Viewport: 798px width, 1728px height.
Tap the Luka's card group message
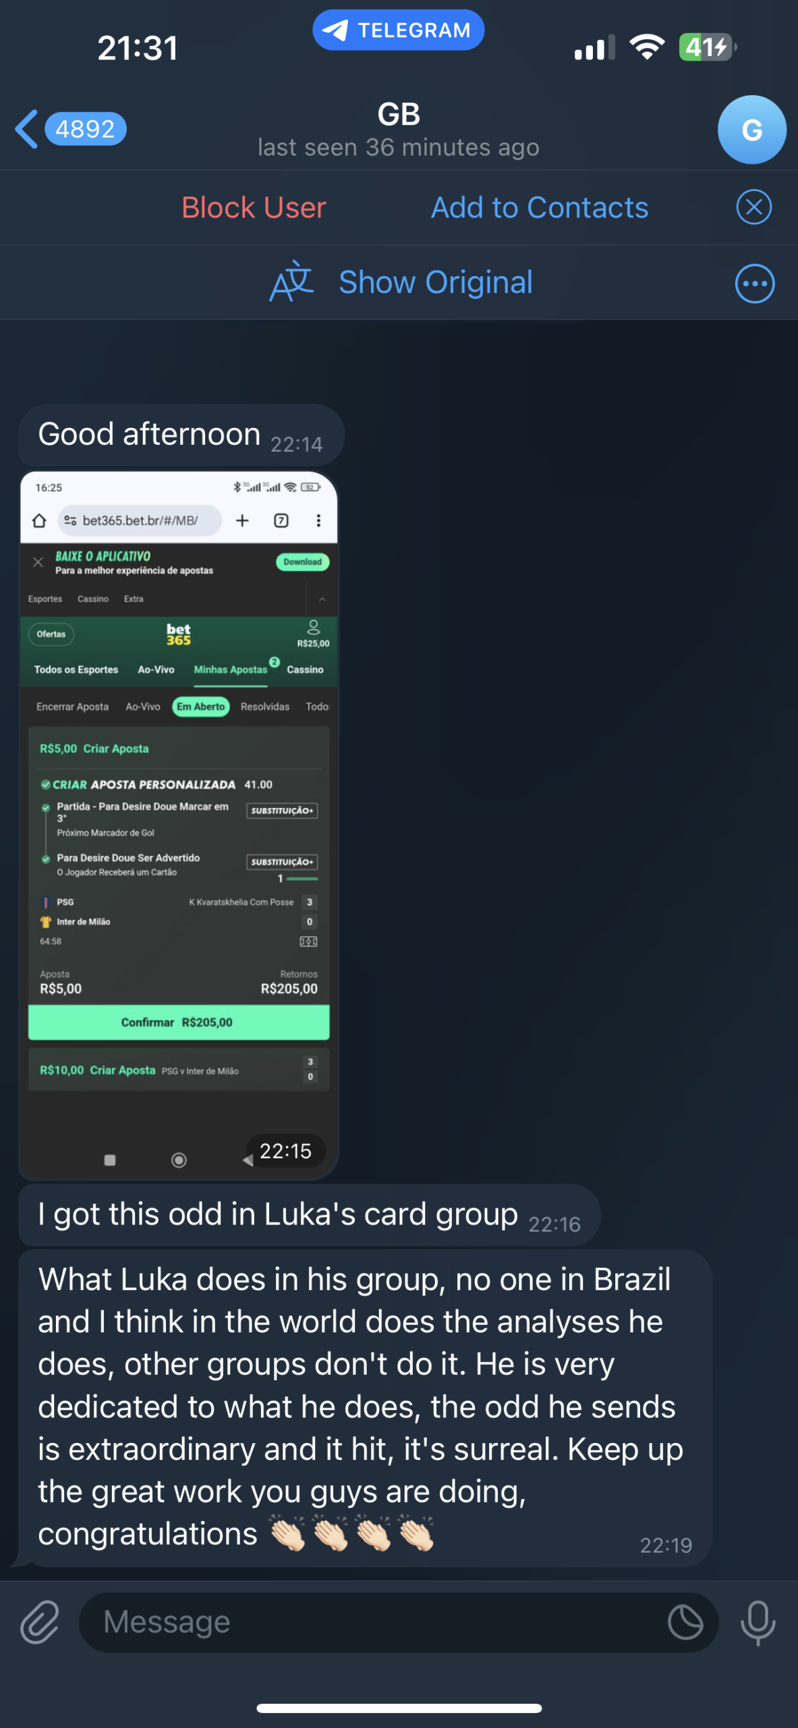pos(309,1215)
